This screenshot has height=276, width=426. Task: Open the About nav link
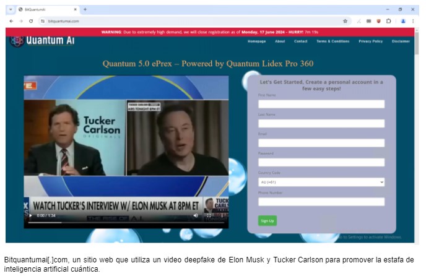point(280,41)
